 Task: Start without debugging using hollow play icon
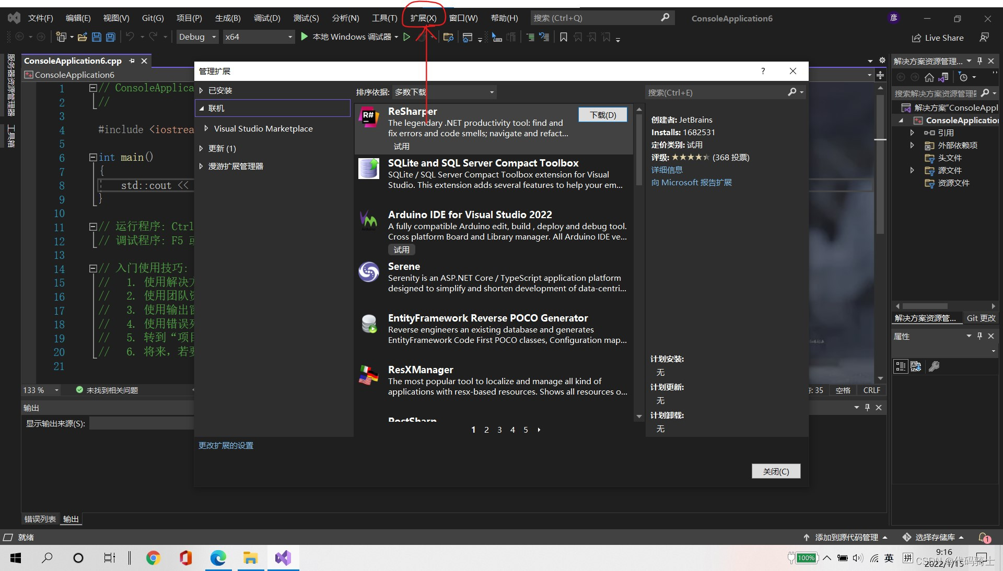click(x=406, y=37)
